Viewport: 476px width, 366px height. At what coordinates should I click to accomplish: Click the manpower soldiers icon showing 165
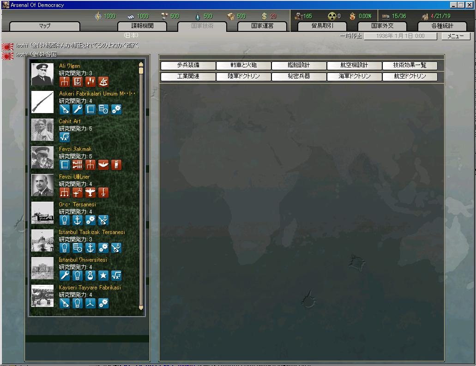tap(298, 16)
